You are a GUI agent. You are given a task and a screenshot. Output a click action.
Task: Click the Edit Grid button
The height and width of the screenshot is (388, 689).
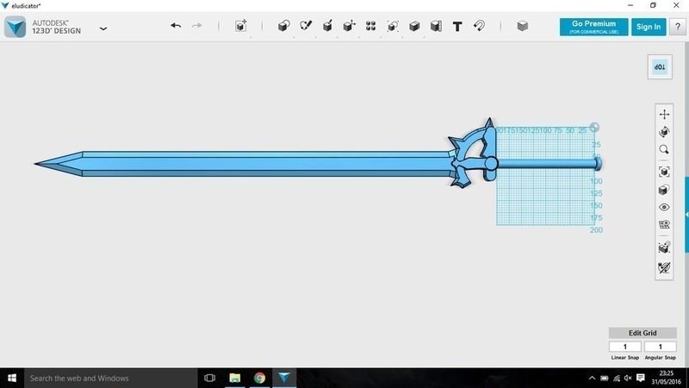642,333
